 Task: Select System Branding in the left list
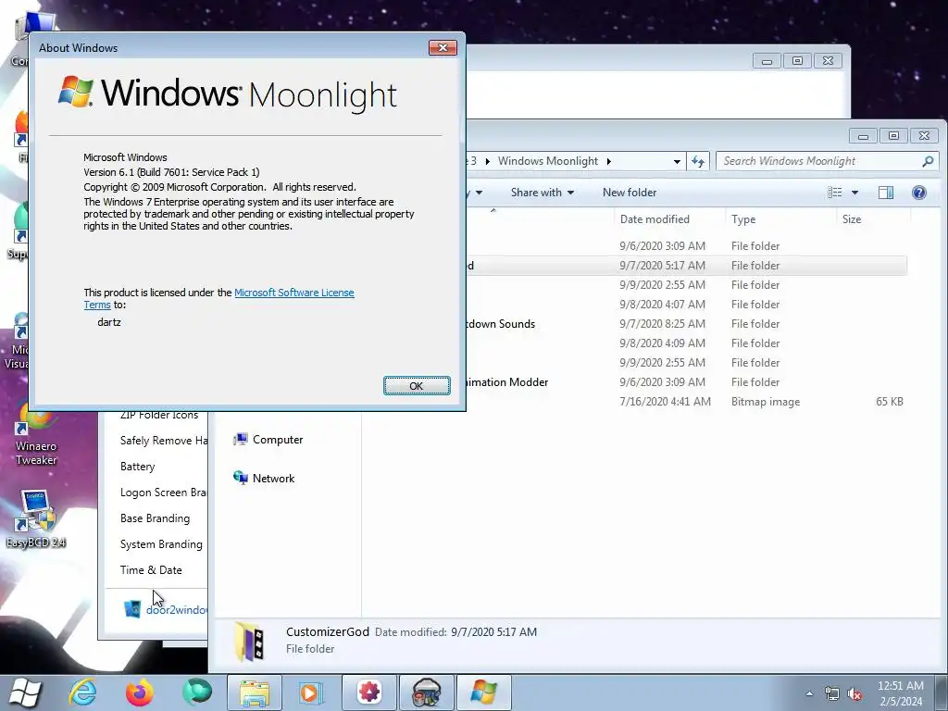(x=161, y=544)
